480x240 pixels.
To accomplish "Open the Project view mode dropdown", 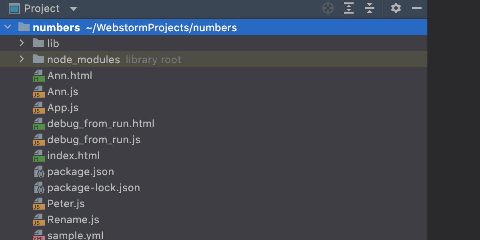I will click(x=74, y=8).
